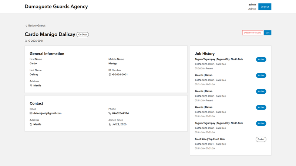This screenshot has height=166, width=296.
Task: Click the Dumaguete Guards Agency title
Action: [56, 7]
